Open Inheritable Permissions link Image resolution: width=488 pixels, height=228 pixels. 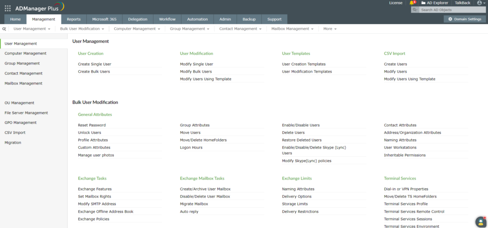tap(405, 155)
